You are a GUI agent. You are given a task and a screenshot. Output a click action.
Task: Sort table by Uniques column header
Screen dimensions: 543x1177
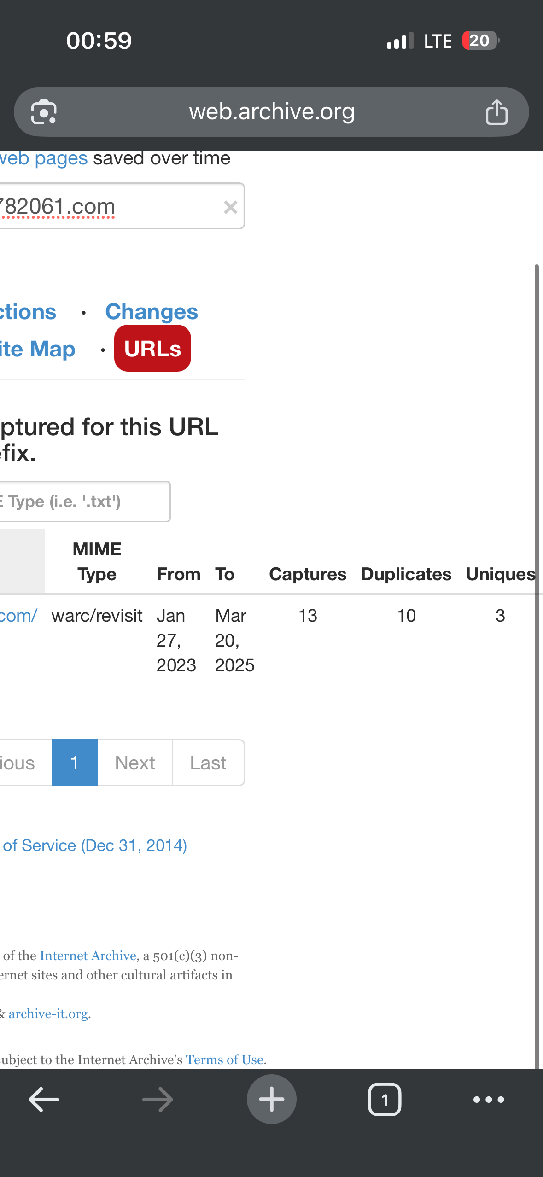500,574
